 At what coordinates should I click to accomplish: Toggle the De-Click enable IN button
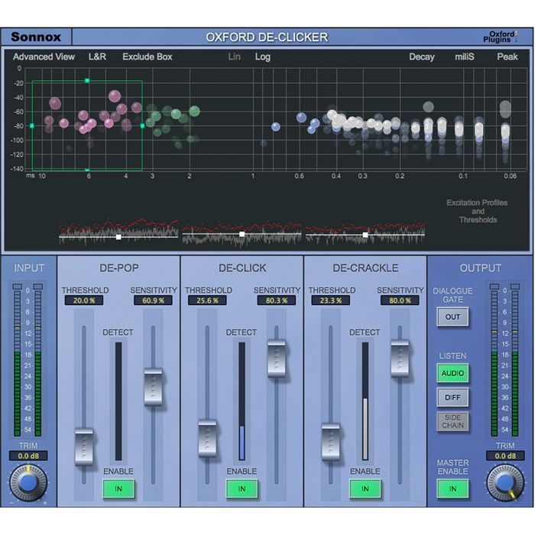(x=242, y=488)
